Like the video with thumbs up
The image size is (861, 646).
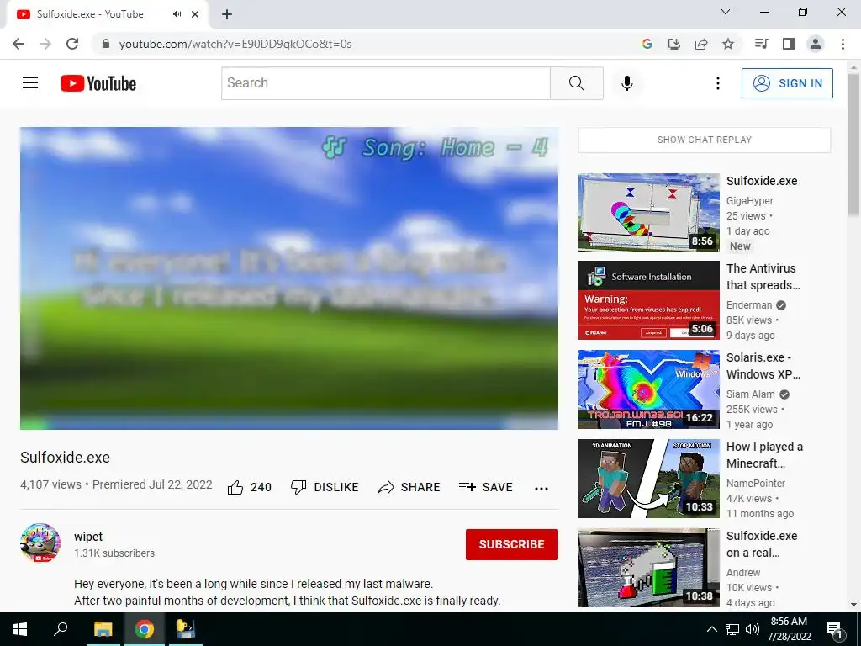click(x=249, y=487)
